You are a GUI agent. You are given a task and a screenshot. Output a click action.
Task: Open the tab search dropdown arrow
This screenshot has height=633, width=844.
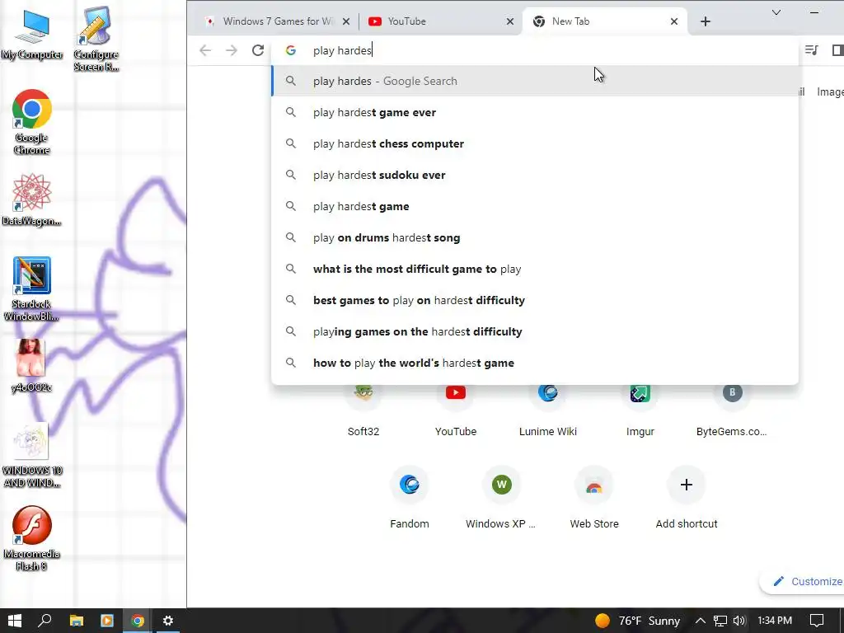coord(776,12)
